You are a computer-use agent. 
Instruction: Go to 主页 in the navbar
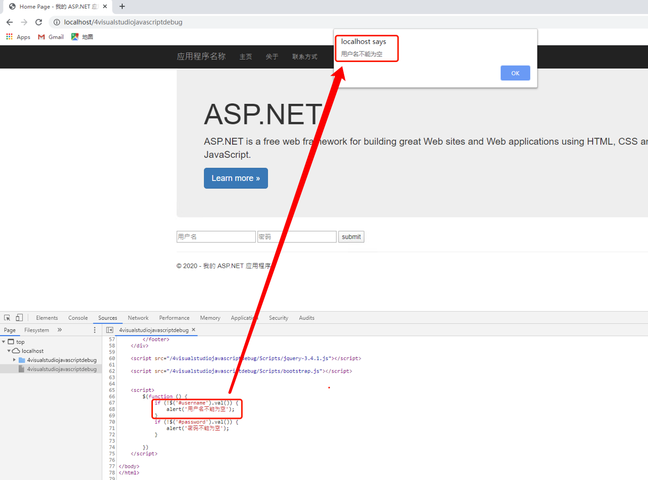coord(246,57)
